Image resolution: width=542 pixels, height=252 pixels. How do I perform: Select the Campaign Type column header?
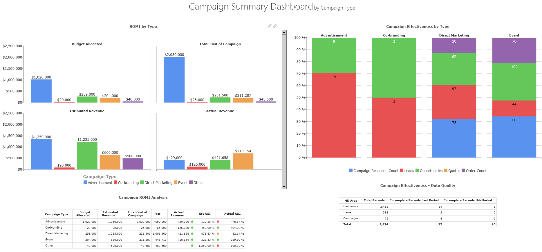tap(57, 214)
